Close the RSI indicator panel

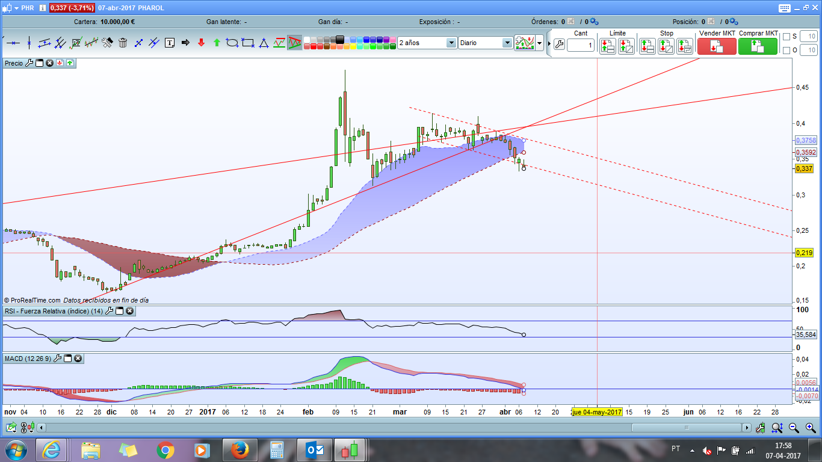[129, 311]
